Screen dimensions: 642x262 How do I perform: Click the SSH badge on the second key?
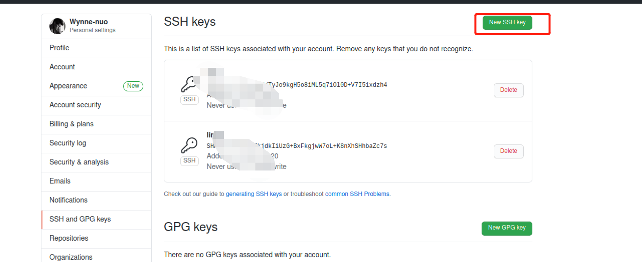pos(189,161)
